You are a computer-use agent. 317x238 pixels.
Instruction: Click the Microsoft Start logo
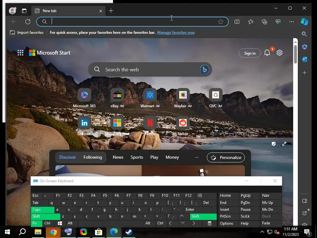[x=50, y=53]
